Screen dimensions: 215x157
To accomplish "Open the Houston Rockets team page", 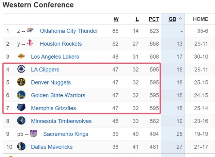I will click(61, 44).
